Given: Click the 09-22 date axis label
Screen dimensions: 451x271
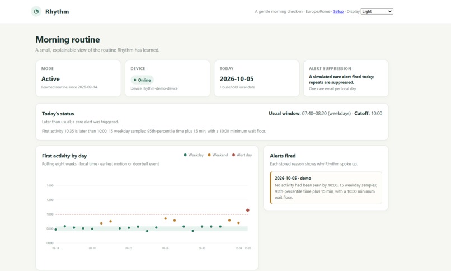Looking at the screenshot, I should pos(129,248).
